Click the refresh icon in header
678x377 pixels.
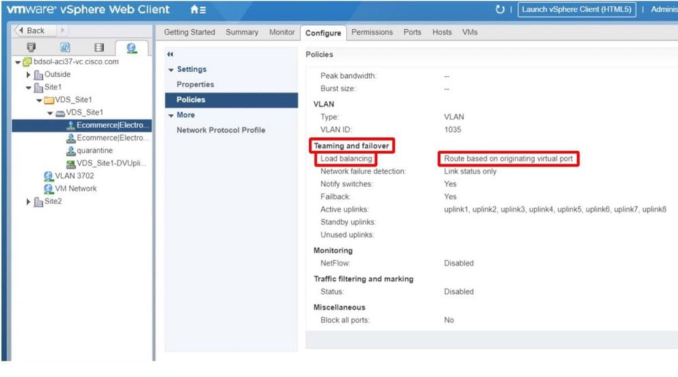tap(500, 10)
